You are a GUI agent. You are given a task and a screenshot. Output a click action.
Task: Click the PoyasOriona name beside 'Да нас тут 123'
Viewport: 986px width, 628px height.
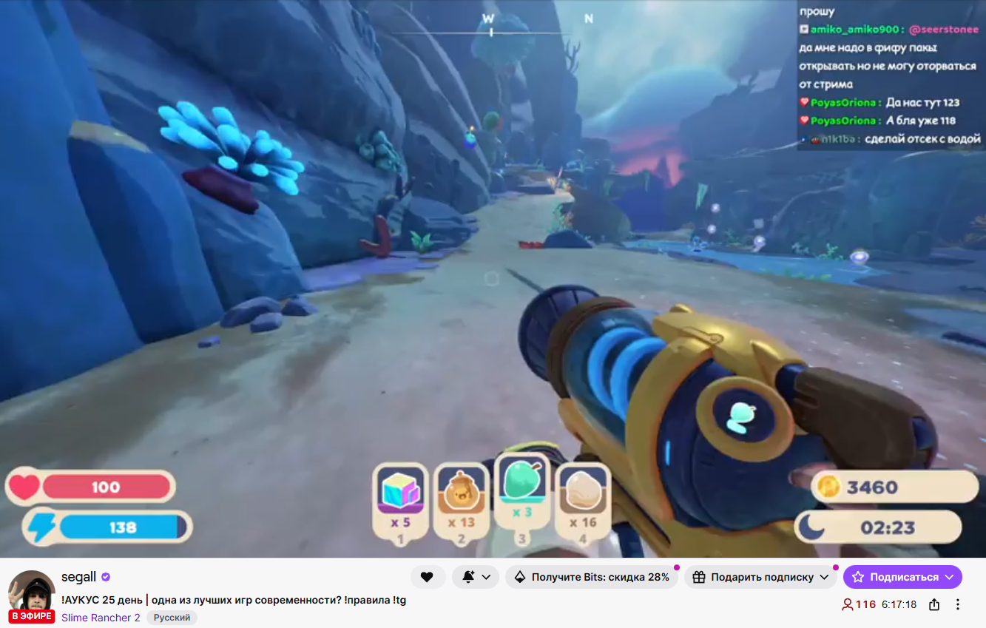843,103
